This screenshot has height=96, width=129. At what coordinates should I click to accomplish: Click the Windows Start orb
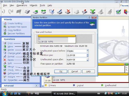pos(5,93)
